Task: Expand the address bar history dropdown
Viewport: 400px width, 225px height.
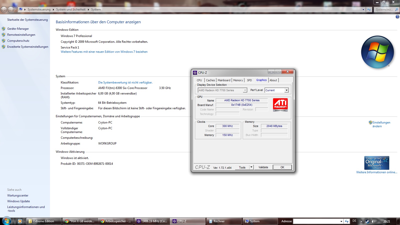Action: (x=363, y=9)
